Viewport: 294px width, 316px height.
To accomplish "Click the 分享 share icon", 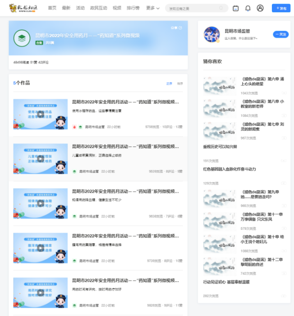I will pos(180,28).
